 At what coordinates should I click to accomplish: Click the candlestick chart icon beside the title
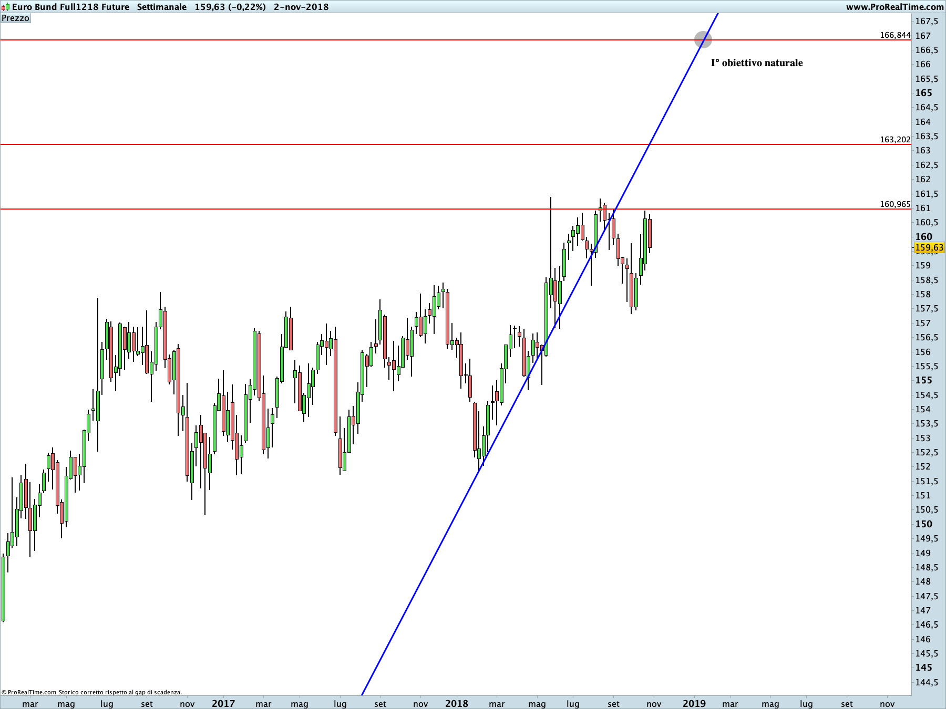5,7
